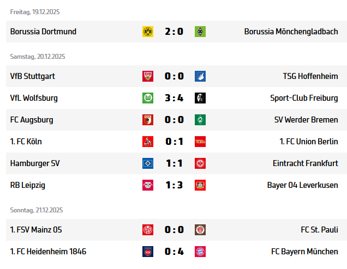
Task: Click the 1. FC Heidenheim 1846 name
Action: pos(48,252)
